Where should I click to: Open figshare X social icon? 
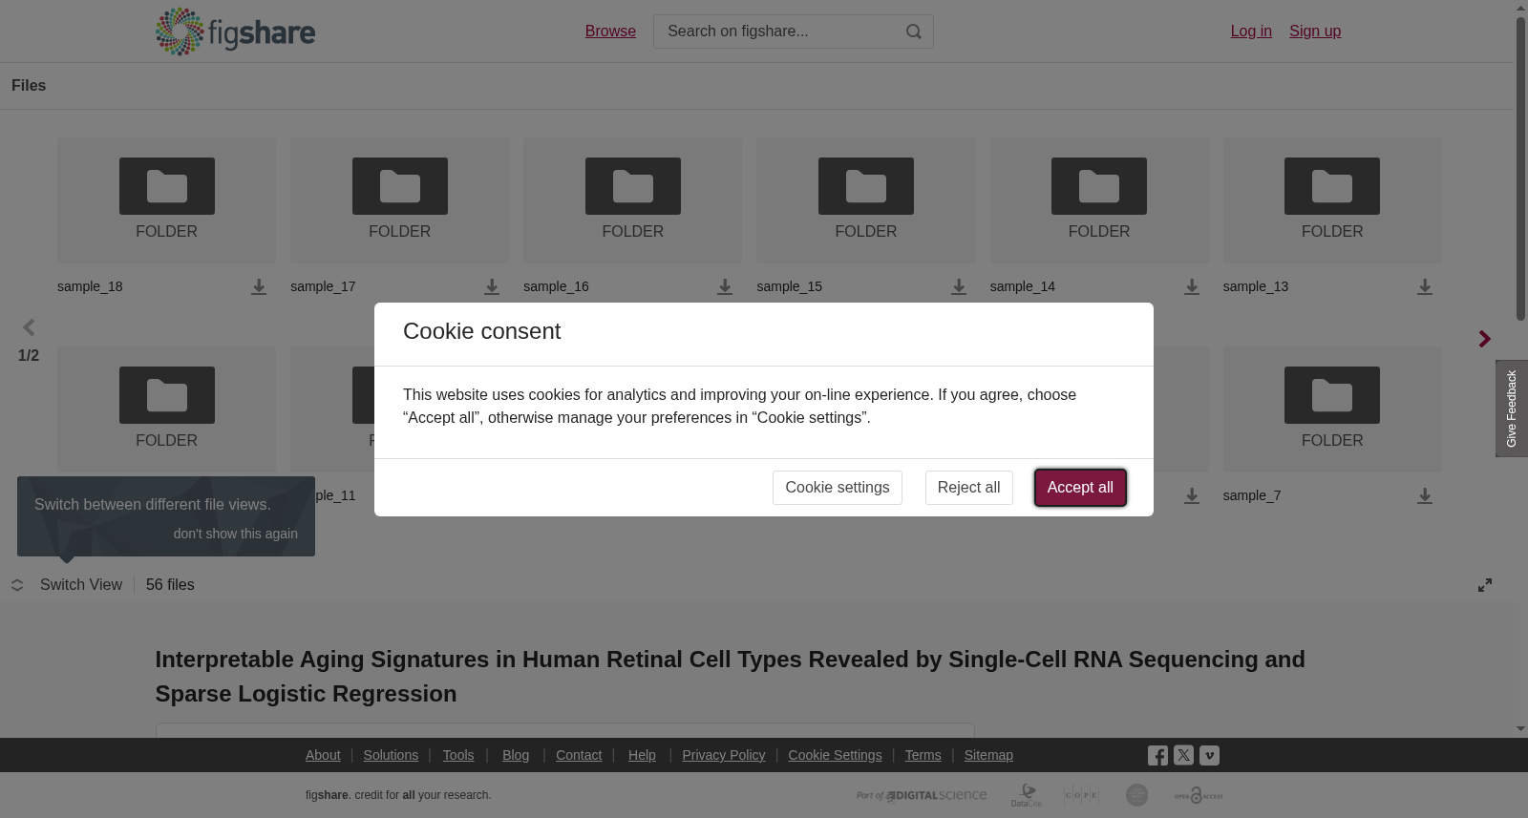(1183, 755)
